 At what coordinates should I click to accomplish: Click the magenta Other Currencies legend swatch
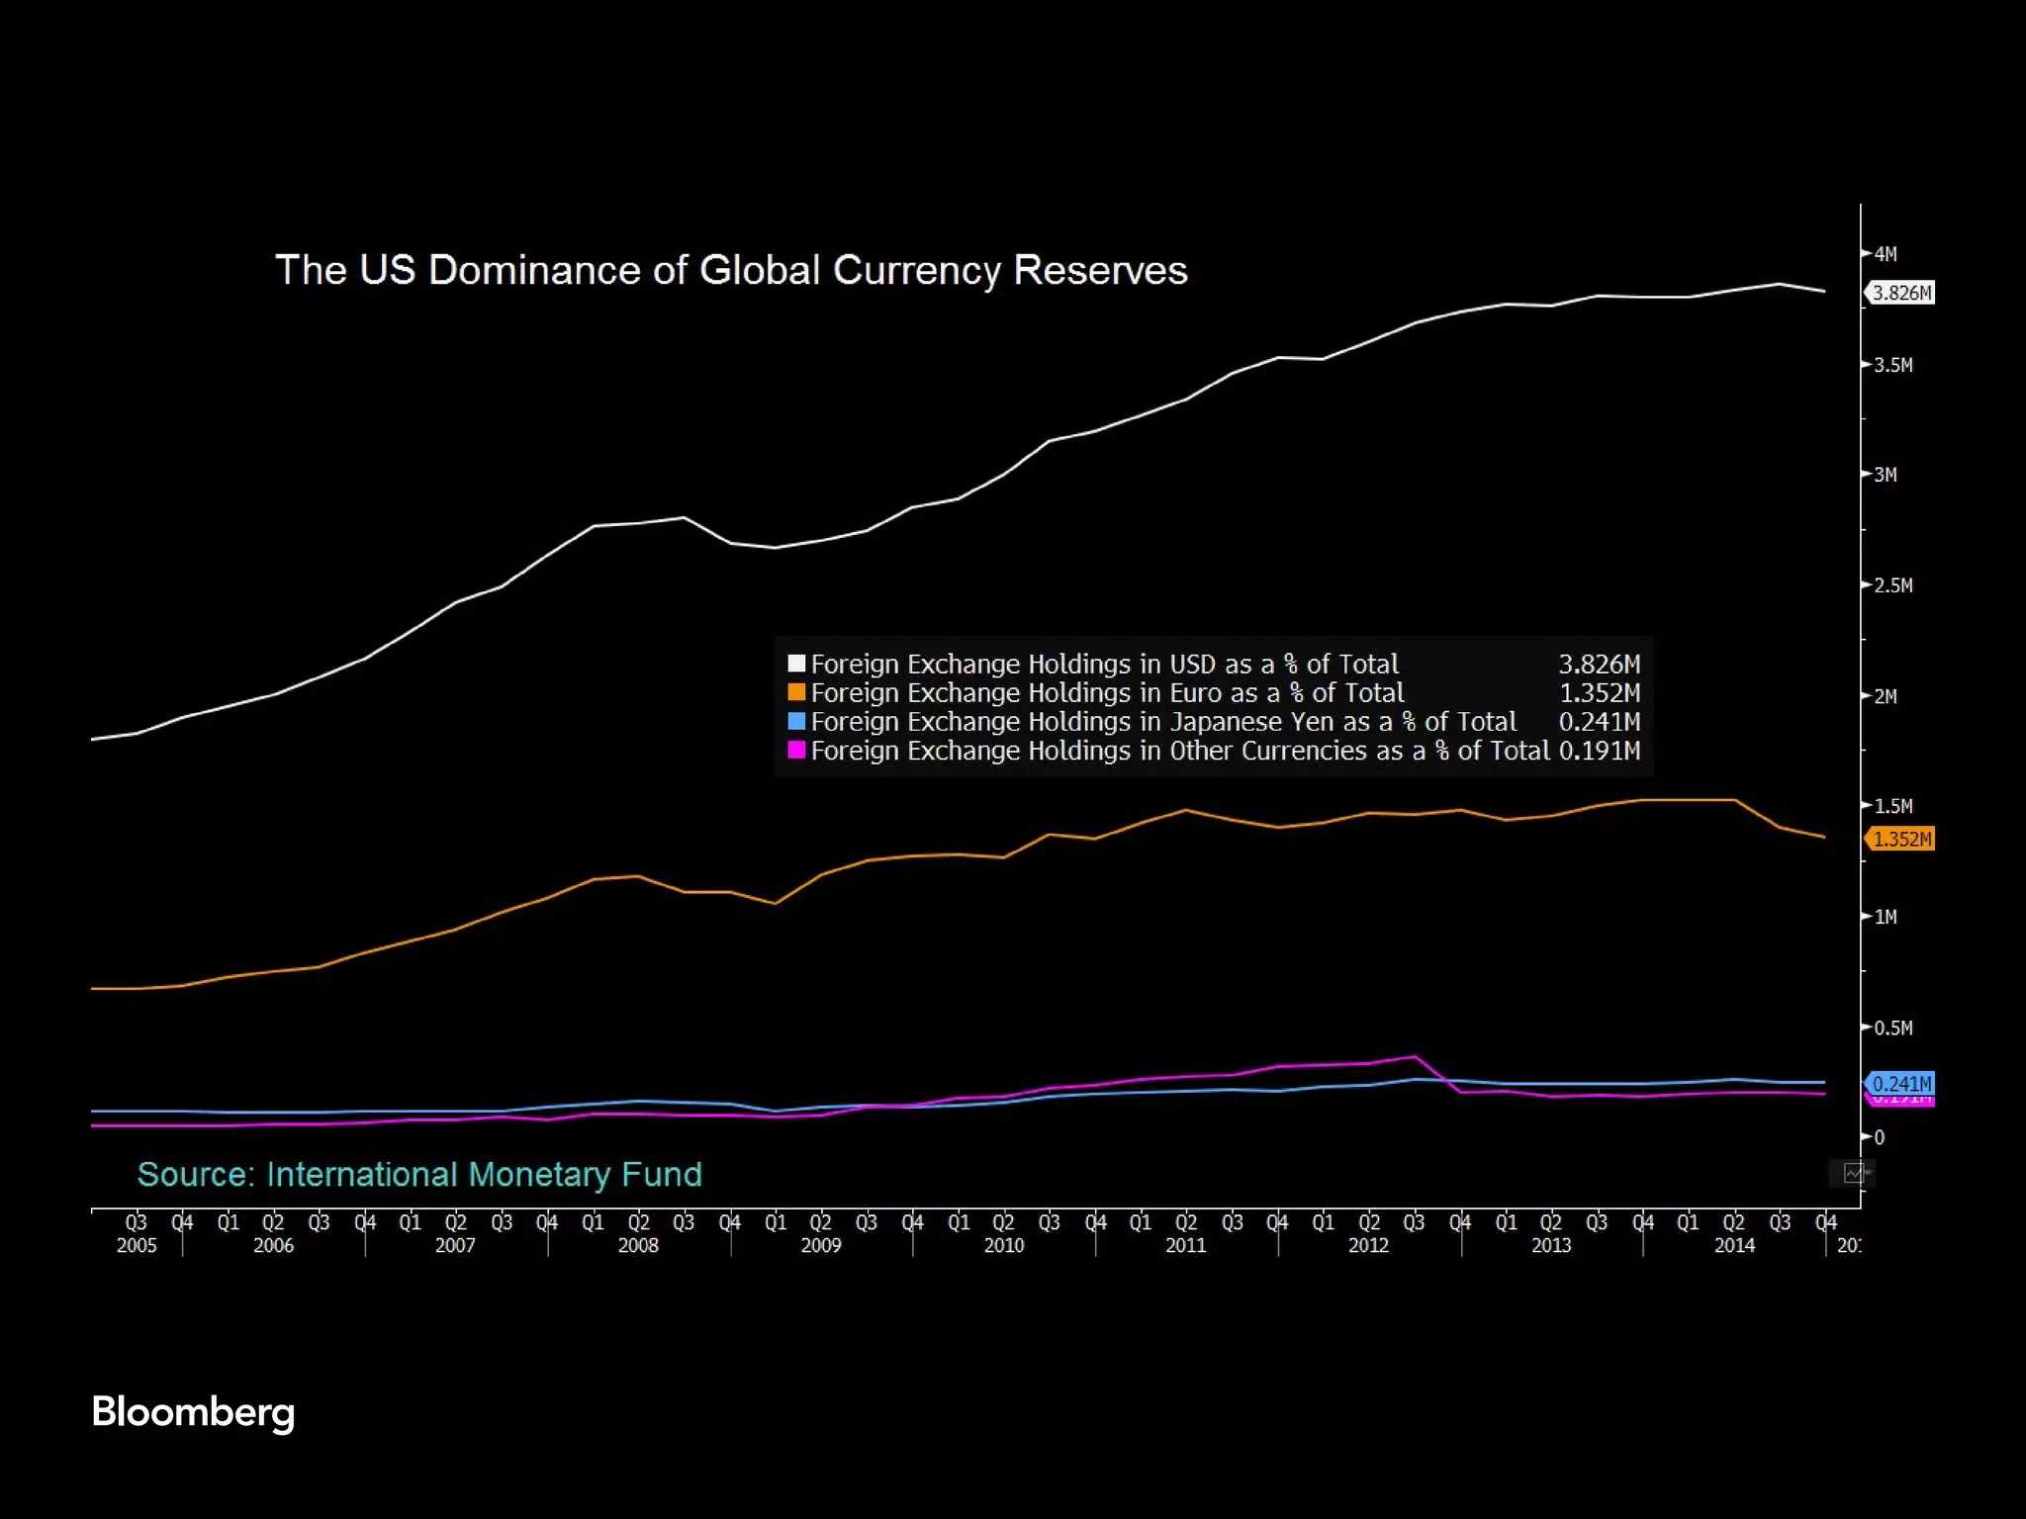click(796, 751)
